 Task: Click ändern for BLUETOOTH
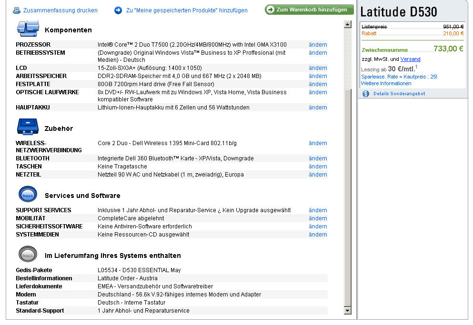[318, 158]
